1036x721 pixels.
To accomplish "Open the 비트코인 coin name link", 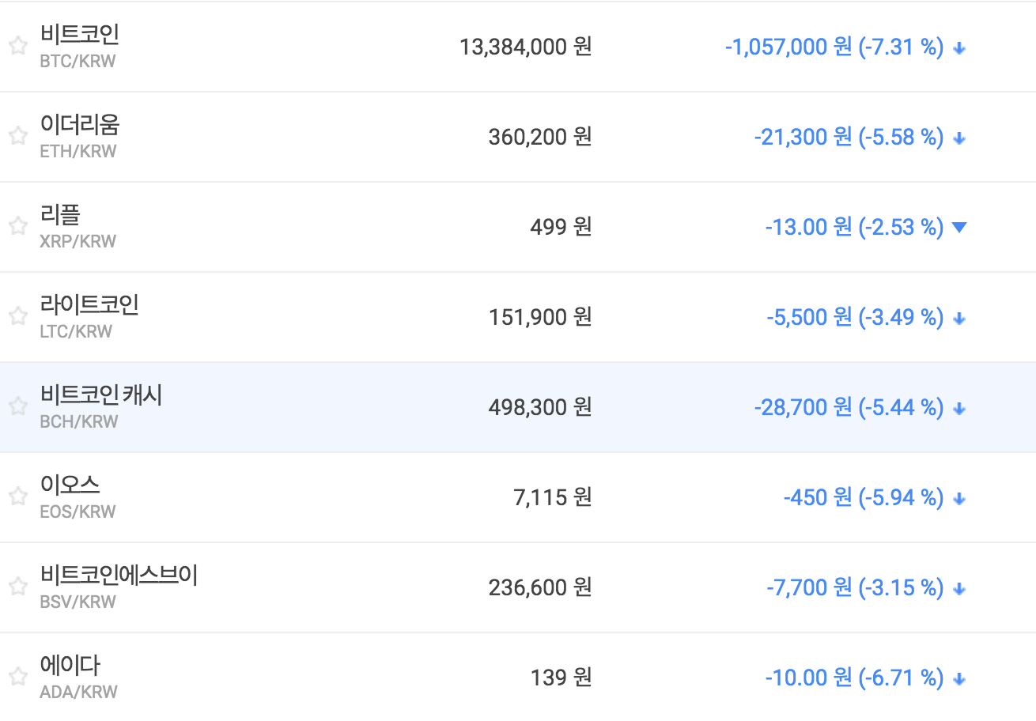I will [79, 35].
